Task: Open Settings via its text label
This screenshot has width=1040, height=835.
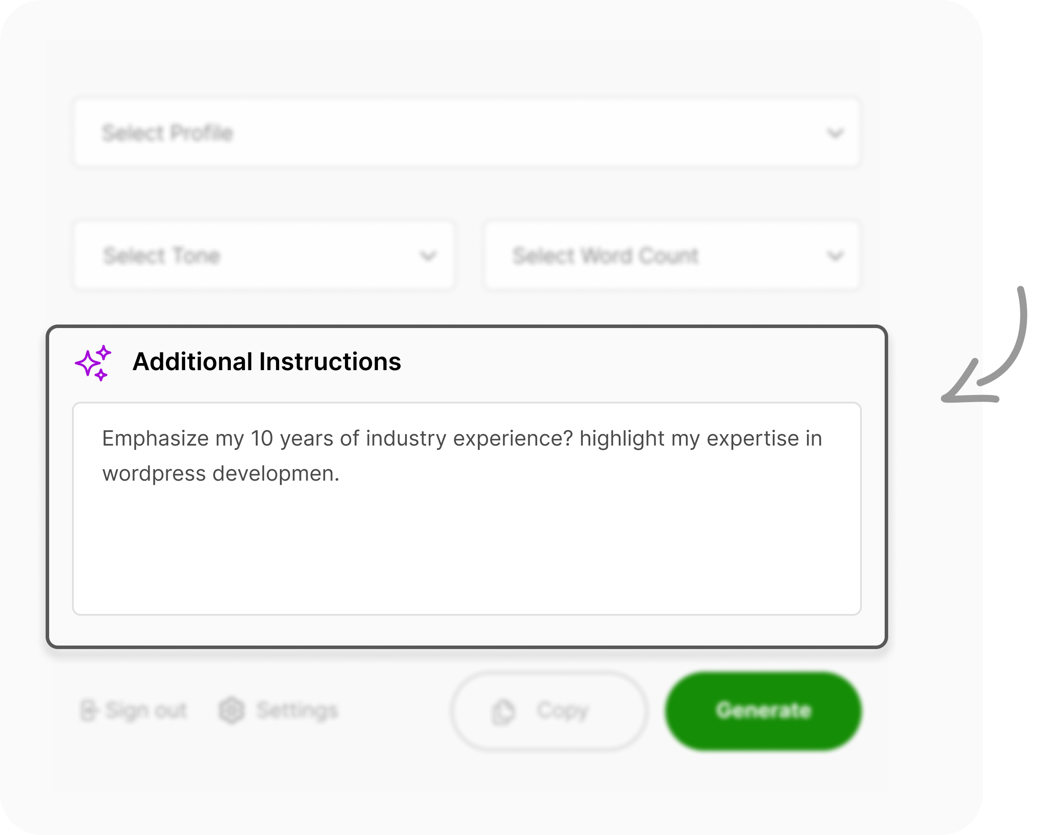Action: pyautogui.click(x=297, y=710)
